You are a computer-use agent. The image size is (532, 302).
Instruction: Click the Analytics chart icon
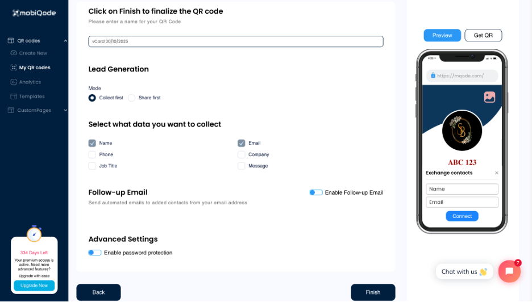[14, 82]
